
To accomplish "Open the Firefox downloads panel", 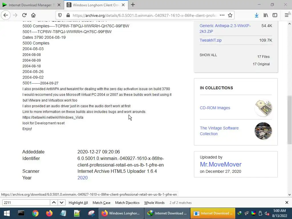I will point(257,15).
